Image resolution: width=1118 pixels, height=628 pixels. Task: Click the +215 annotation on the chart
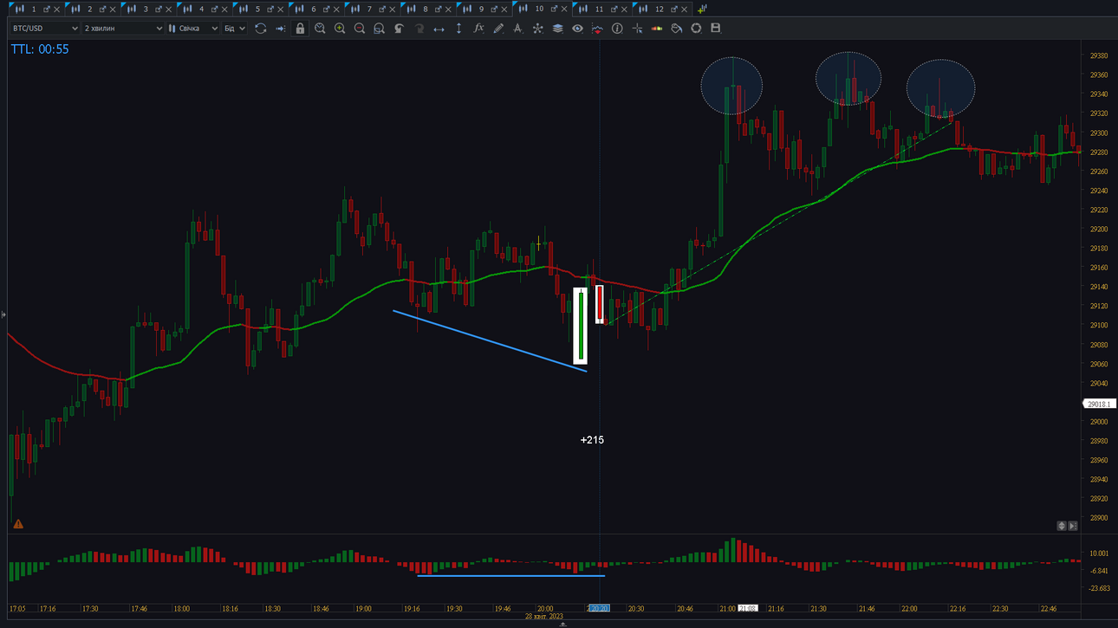[592, 440]
